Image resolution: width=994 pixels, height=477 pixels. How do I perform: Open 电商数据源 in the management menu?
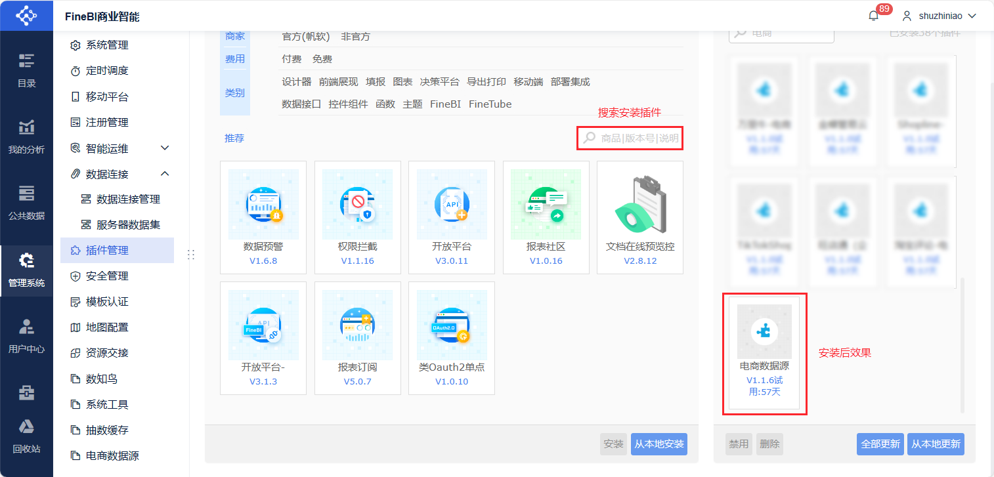[117, 456]
